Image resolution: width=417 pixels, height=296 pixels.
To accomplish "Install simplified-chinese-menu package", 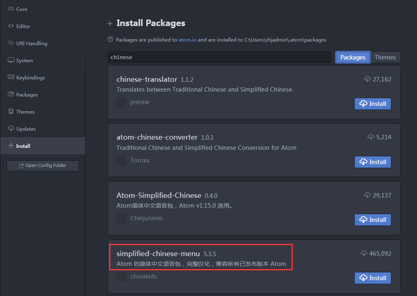I will click(x=373, y=278).
